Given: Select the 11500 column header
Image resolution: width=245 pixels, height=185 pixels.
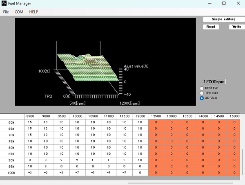Looking at the screenshot, I should click(125, 116).
